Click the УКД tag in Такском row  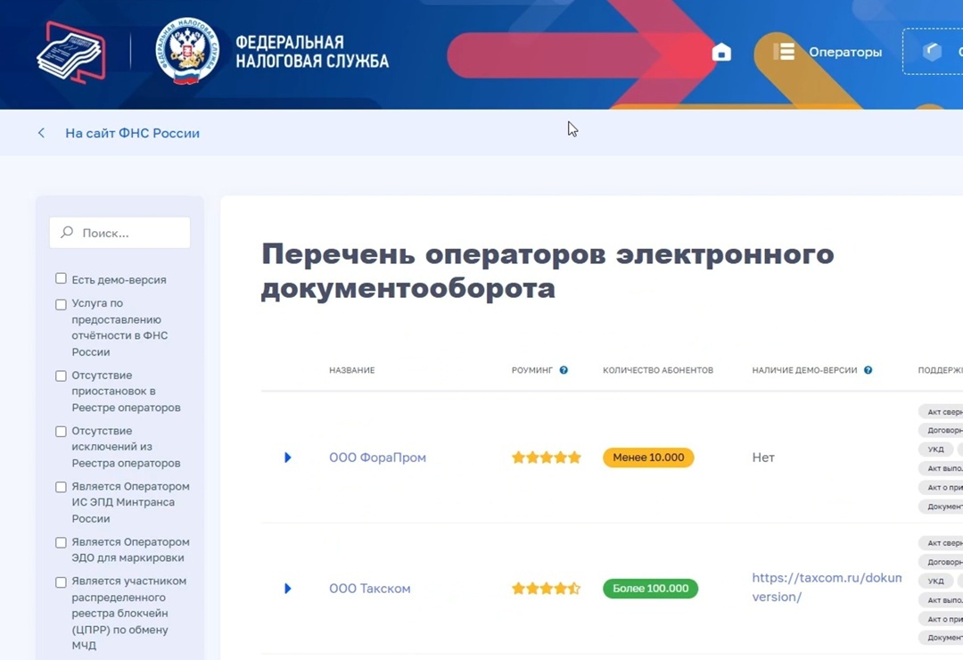click(x=935, y=581)
